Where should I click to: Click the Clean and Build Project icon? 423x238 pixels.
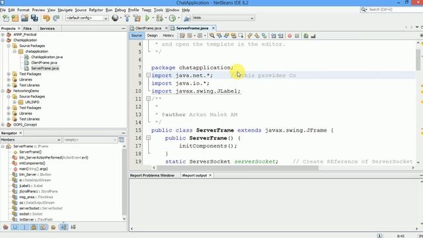point(137,18)
